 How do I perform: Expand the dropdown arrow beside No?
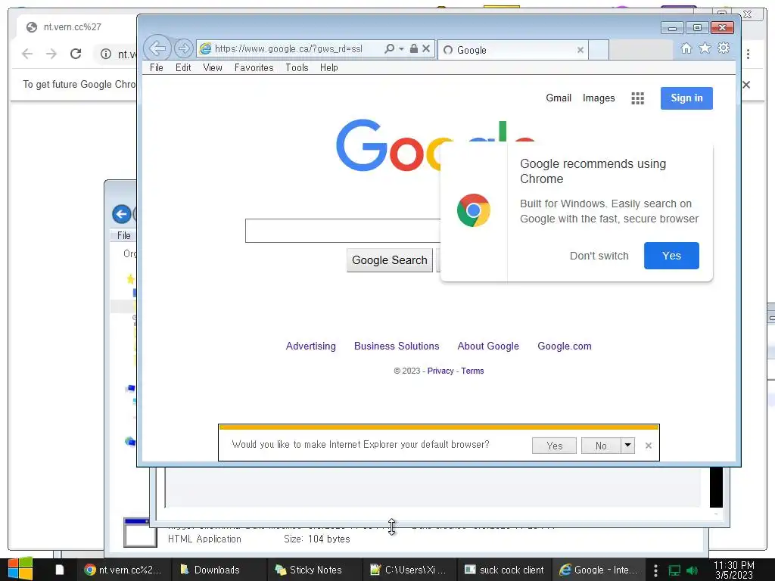[627, 446]
